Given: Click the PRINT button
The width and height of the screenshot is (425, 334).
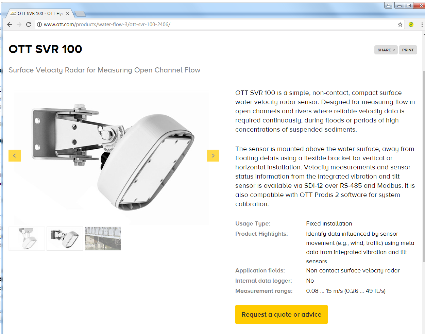Looking at the screenshot, I should [x=408, y=50].
